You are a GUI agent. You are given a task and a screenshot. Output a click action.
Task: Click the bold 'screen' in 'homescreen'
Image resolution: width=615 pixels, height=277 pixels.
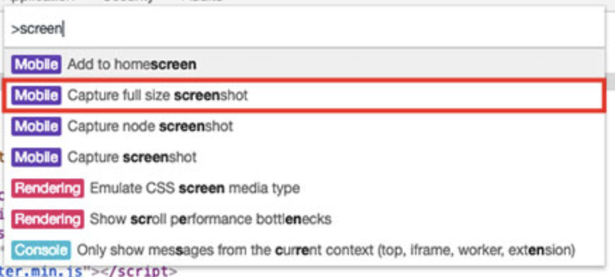click(x=173, y=64)
